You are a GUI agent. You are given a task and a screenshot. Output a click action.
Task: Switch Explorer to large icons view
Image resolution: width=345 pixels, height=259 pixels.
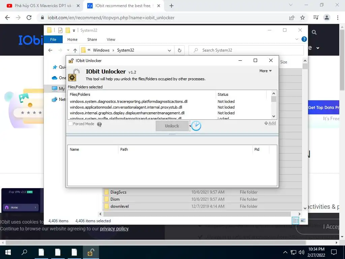pos(303,221)
